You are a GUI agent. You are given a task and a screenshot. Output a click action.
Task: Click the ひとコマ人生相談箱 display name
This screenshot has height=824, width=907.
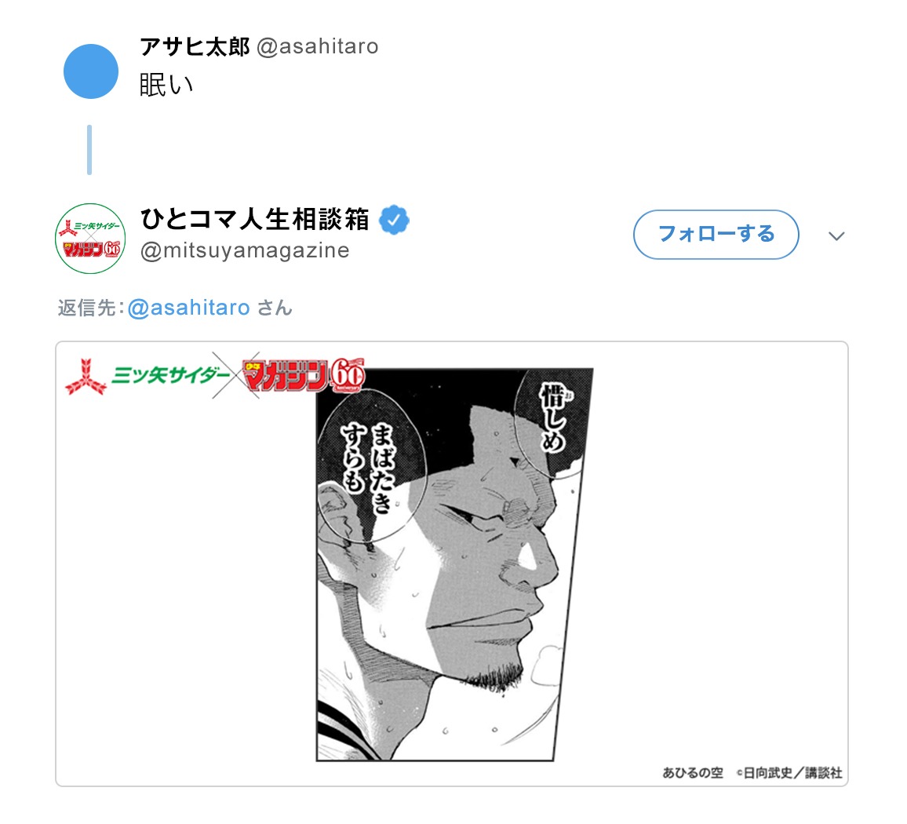255,219
